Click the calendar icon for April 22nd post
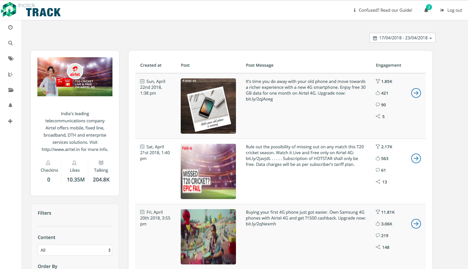 [x=142, y=81]
